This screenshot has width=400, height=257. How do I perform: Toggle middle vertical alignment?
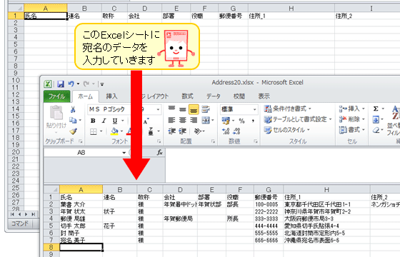click(183, 109)
